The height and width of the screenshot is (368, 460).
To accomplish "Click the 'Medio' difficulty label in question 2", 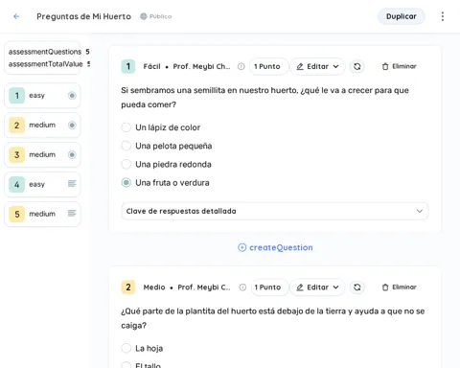I will (154, 287).
